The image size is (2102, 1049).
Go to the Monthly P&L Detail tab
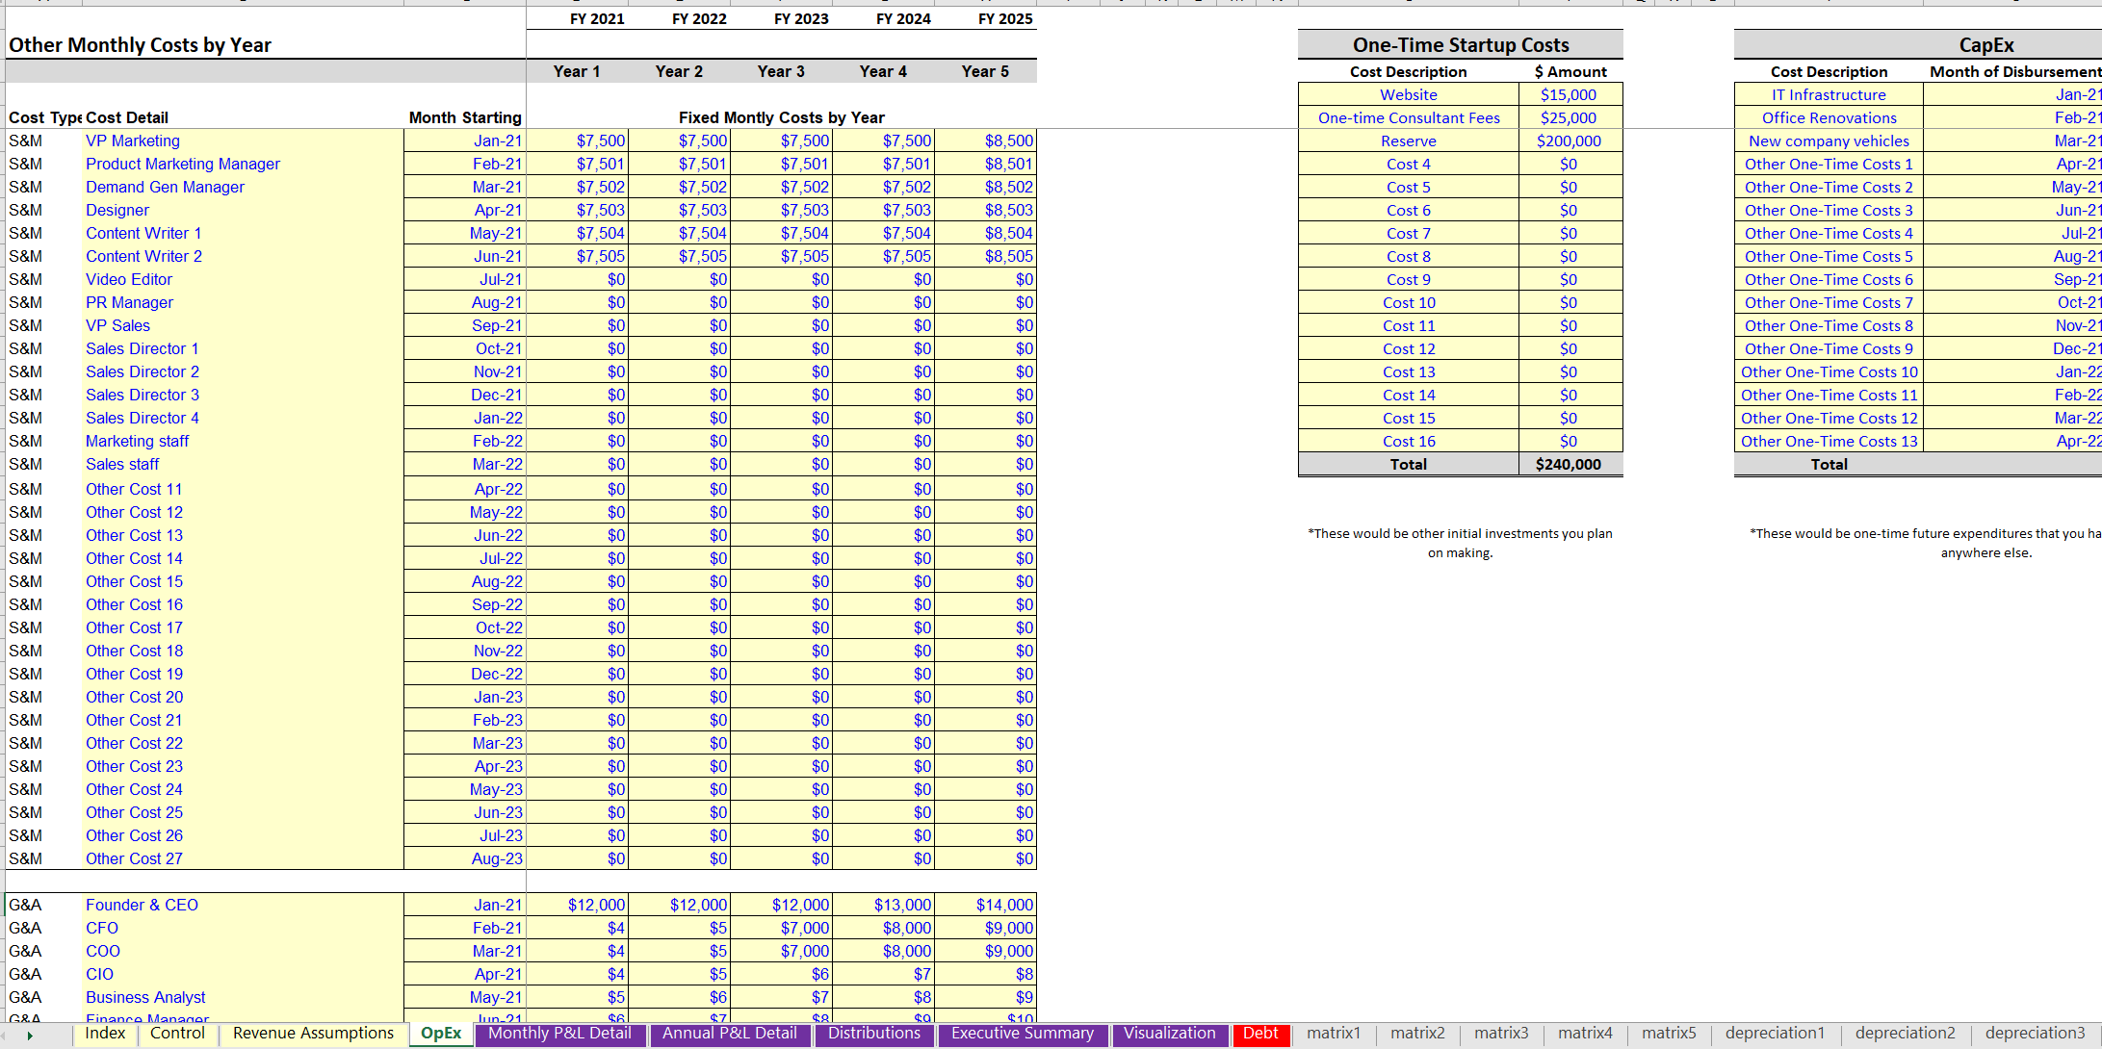559,1034
